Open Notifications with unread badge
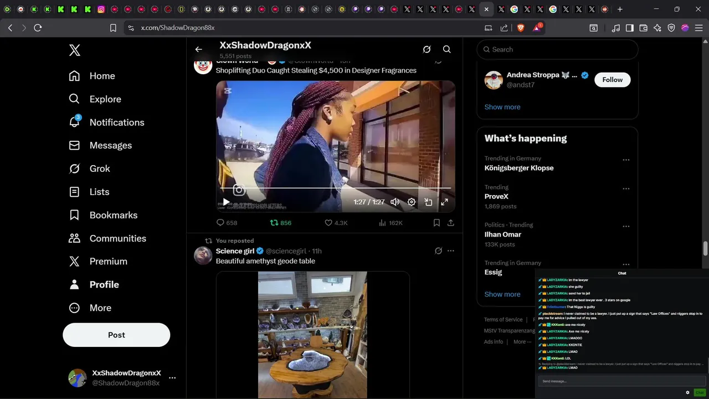The height and width of the screenshot is (399, 709). click(106, 122)
